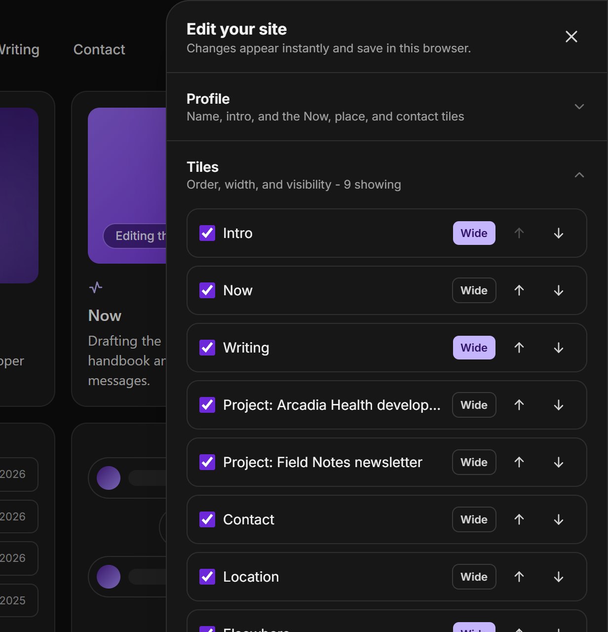Image resolution: width=608 pixels, height=632 pixels.
Task: Move Project: Arcadia Health tile down
Action: [x=559, y=405]
